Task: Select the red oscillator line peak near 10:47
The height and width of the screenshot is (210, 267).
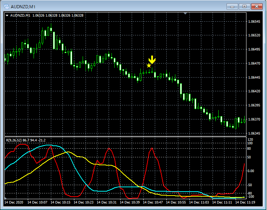Action: coord(152,148)
